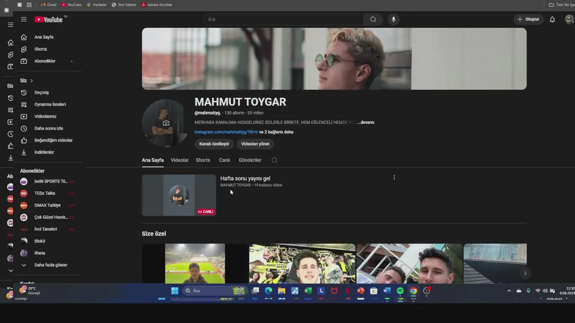Expand the Siz section chevron
Screen dimensions: 575x323
(x=31, y=81)
